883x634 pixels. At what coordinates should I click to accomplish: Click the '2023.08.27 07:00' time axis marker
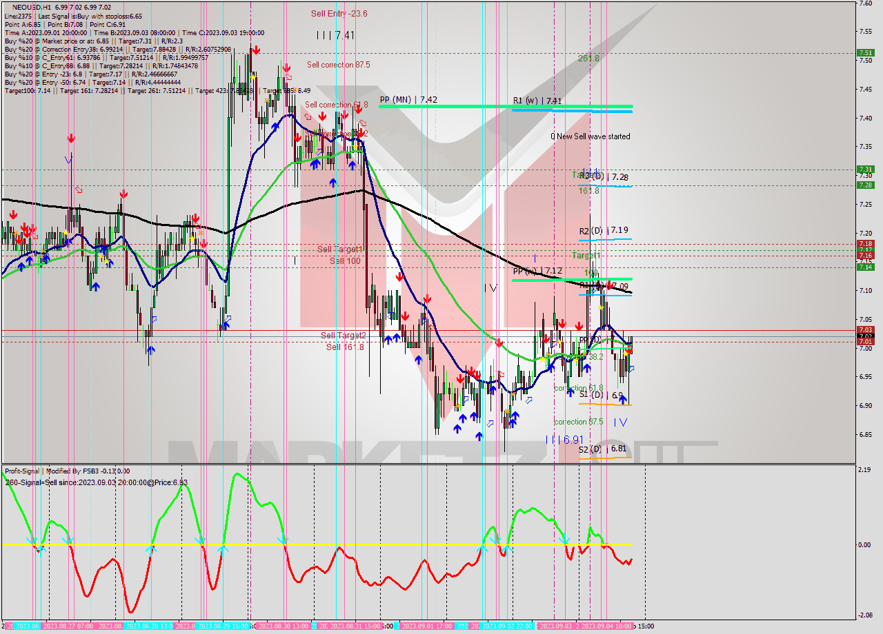coord(67,626)
